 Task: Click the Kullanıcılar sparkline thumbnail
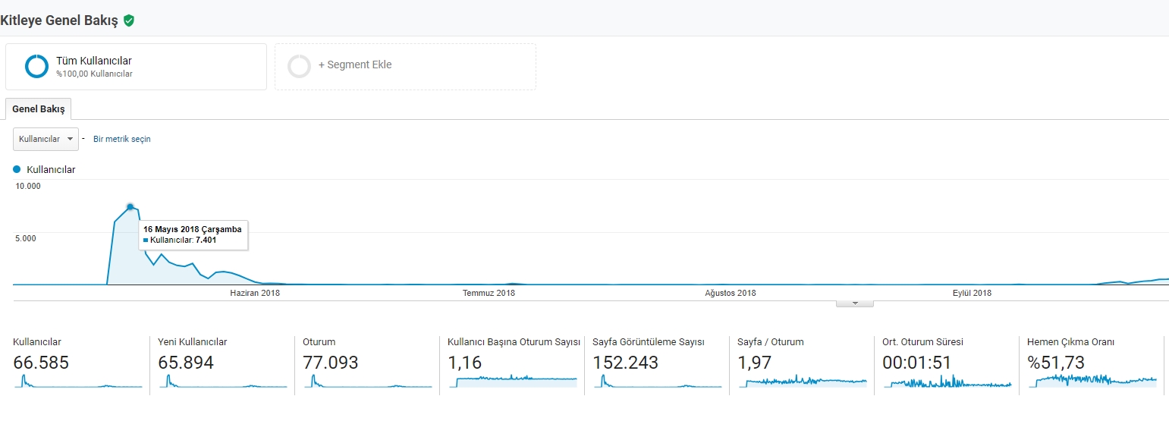(x=77, y=382)
